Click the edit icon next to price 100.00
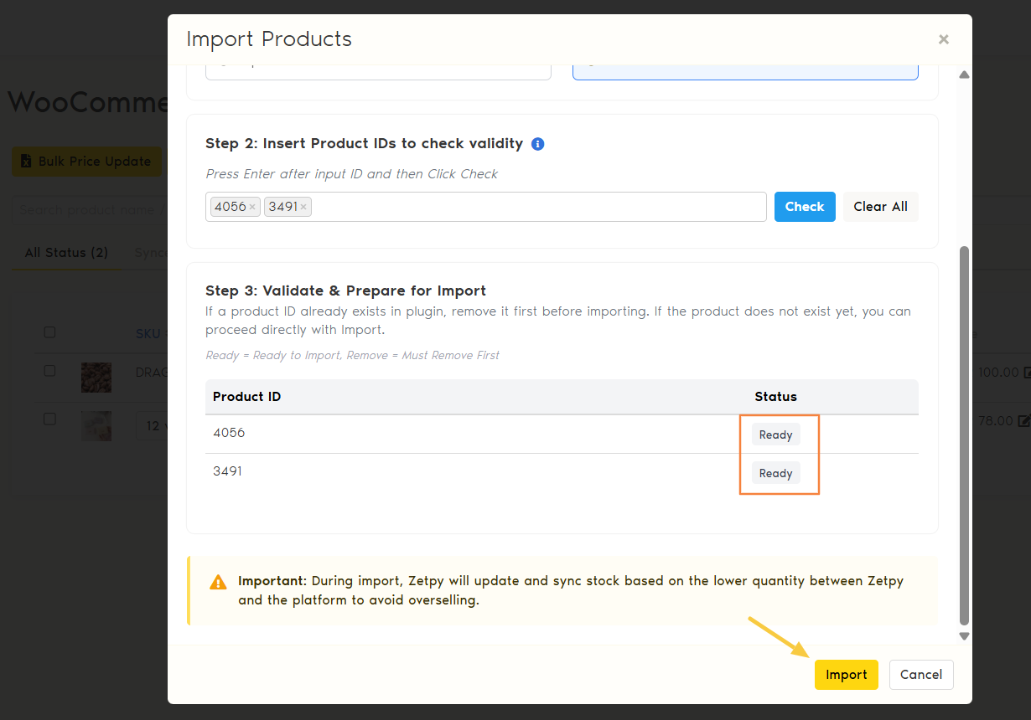This screenshot has height=720, width=1031. (1025, 373)
